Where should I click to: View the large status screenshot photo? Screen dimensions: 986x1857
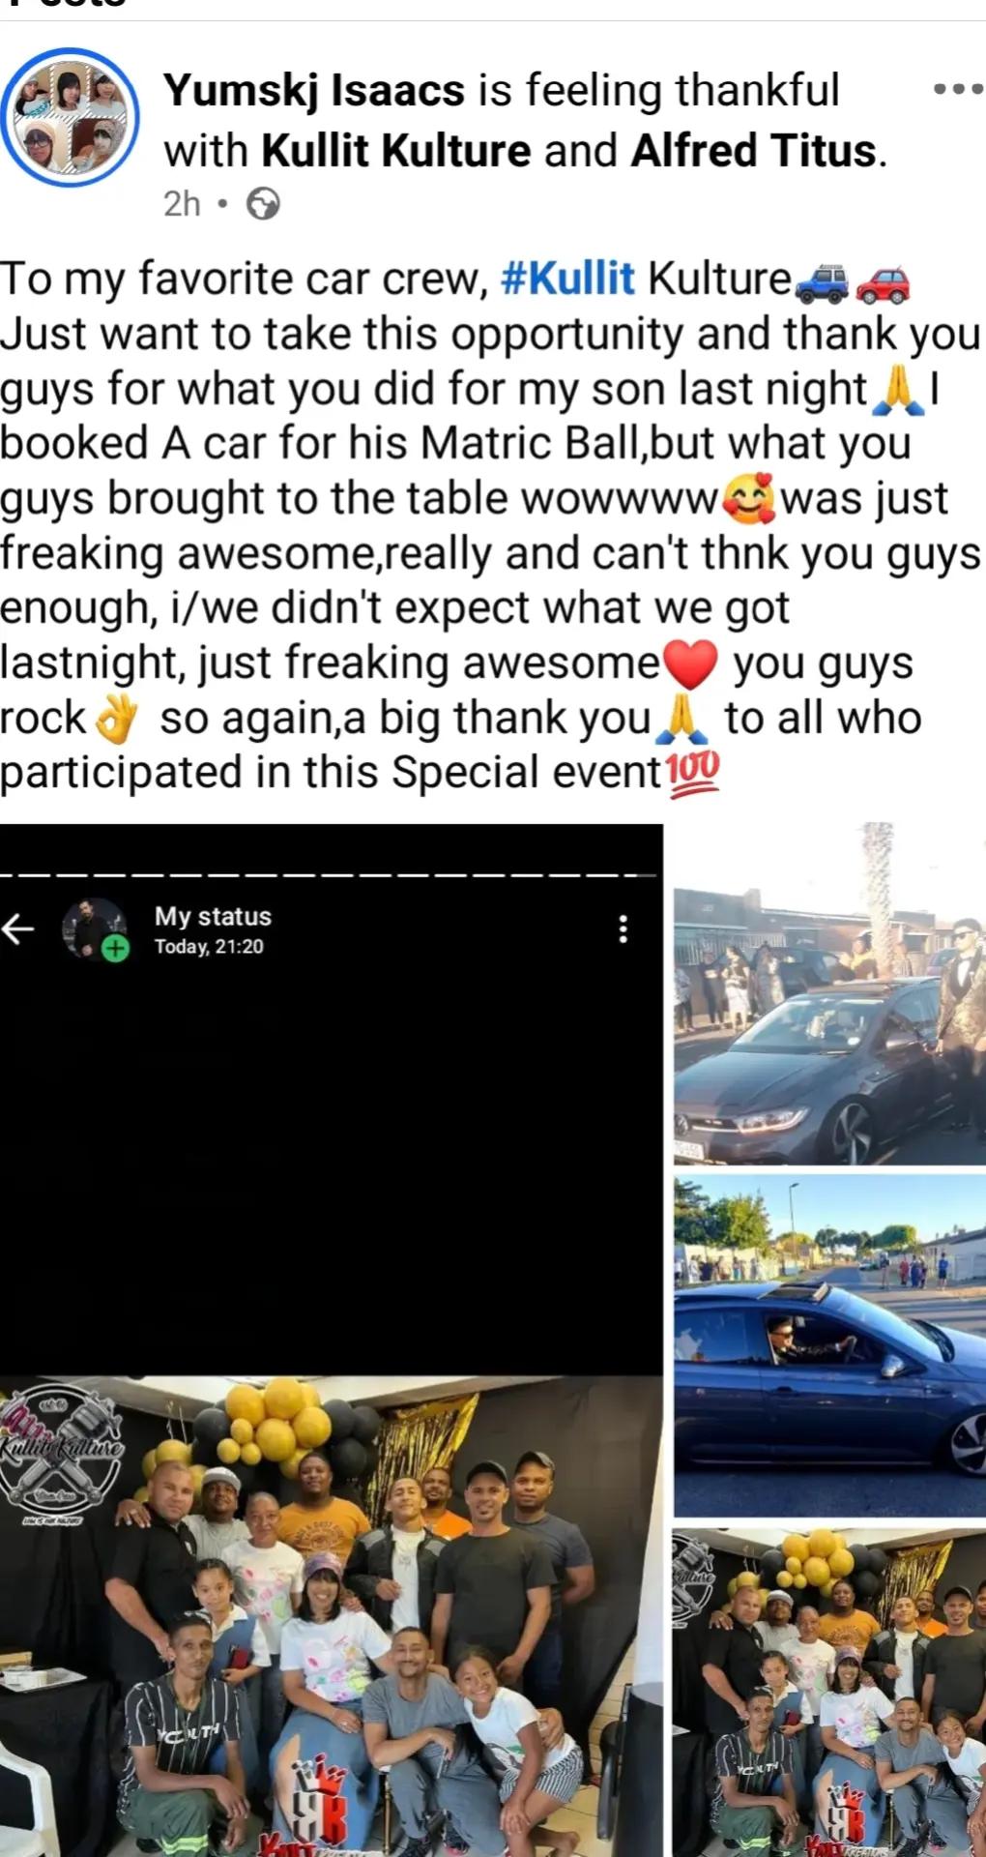[332, 1341]
